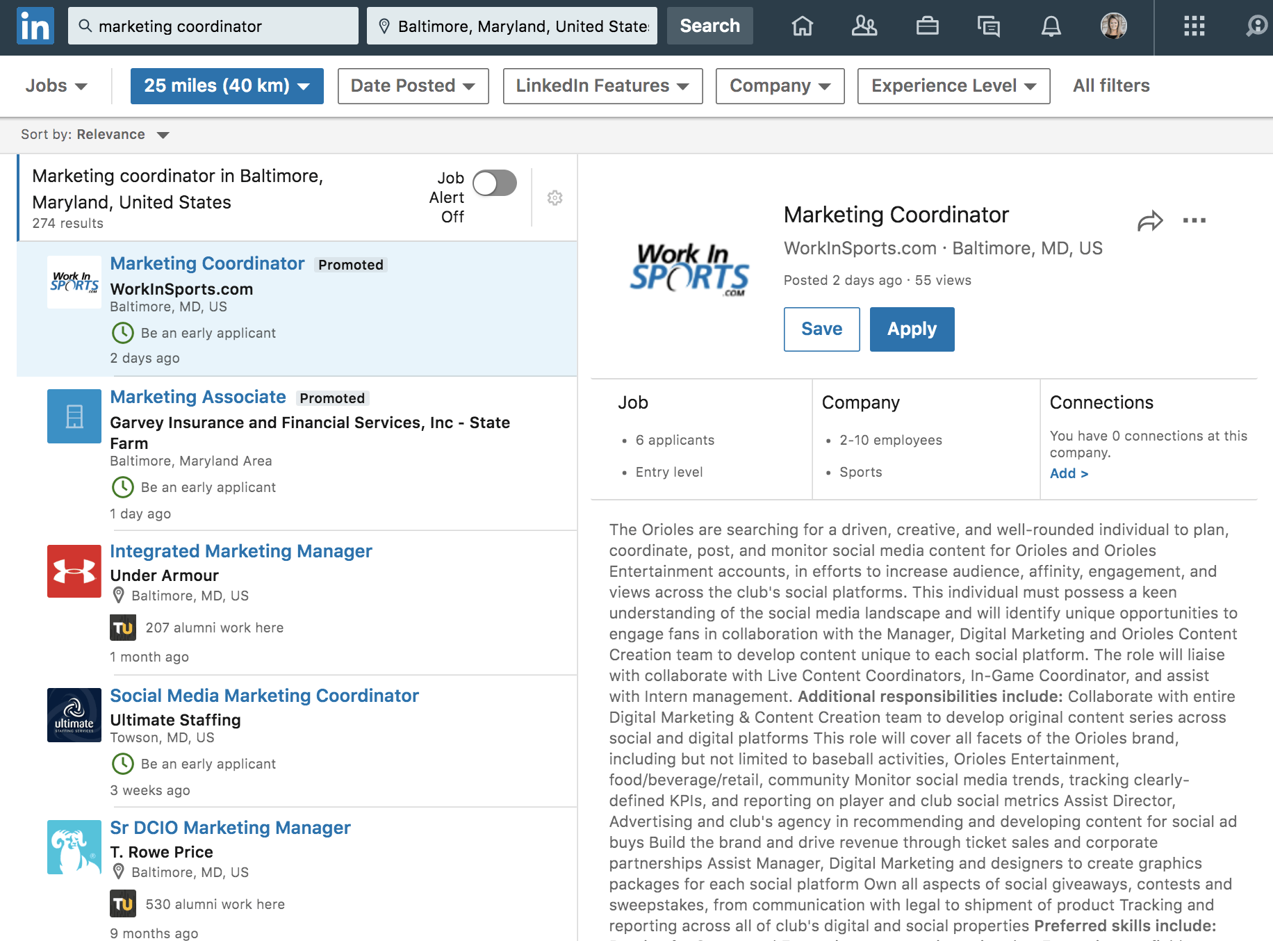Open the Experience Level dropdown
The height and width of the screenshot is (941, 1273).
coord(953,86)
